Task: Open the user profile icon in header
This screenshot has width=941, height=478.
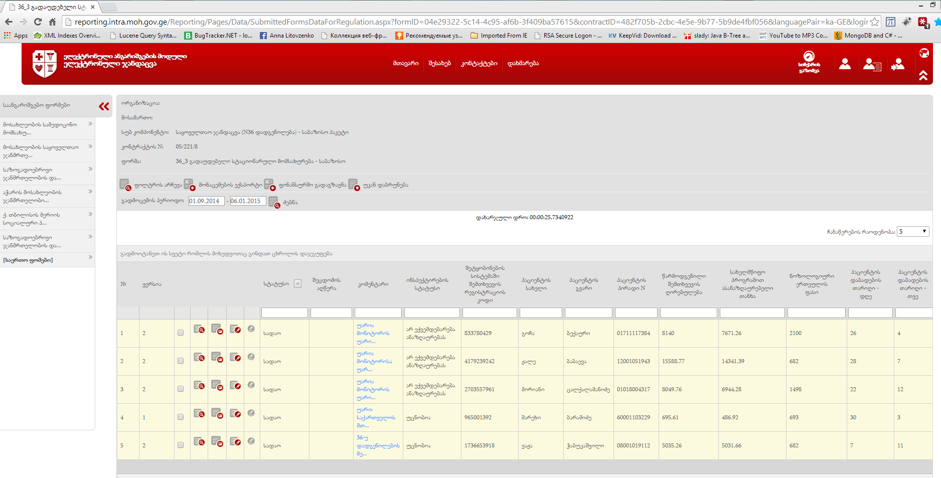Action: click(x=845, y=64)
